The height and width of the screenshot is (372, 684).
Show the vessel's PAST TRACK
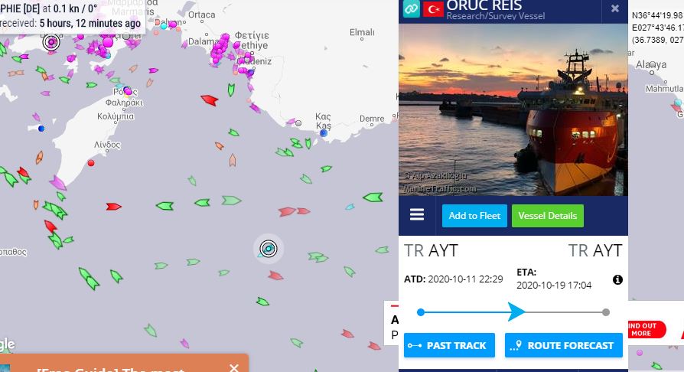(x=449, y=345)
